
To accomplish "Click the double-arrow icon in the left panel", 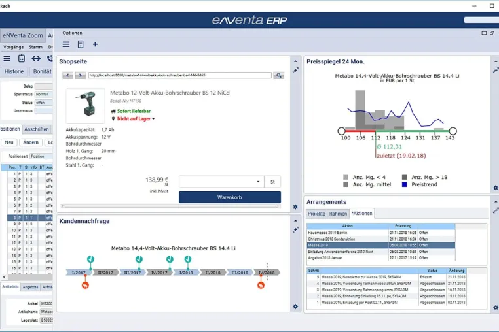I will point(36,58).
